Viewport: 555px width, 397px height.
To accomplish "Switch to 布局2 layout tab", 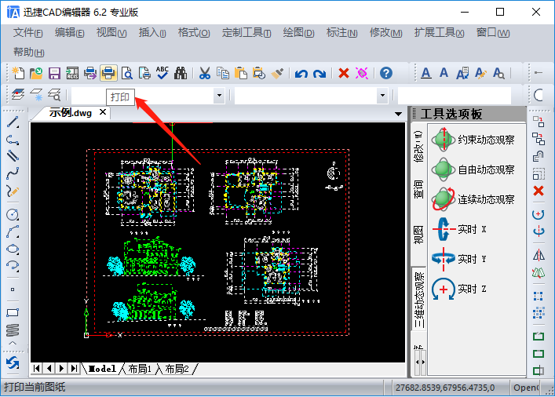I will [x=177, y=369].
